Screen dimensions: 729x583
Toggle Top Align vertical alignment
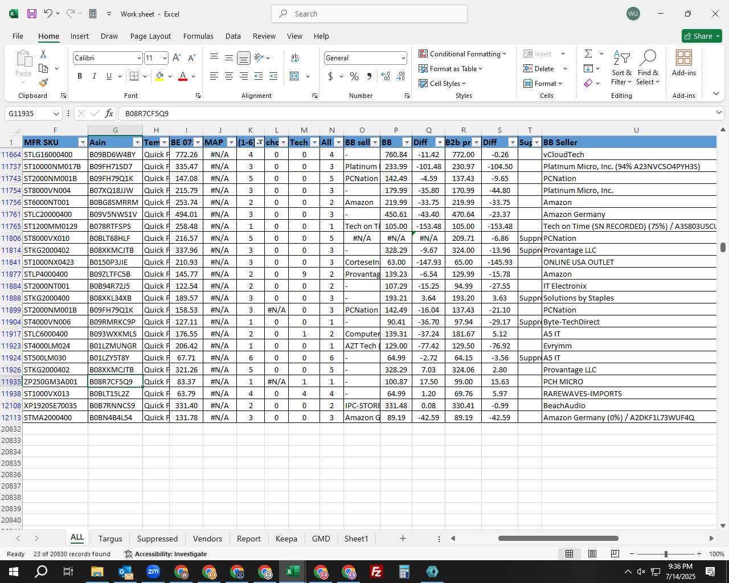214,58
